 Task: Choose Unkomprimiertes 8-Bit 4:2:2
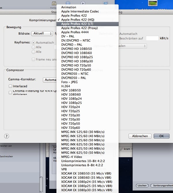point(87,165)
